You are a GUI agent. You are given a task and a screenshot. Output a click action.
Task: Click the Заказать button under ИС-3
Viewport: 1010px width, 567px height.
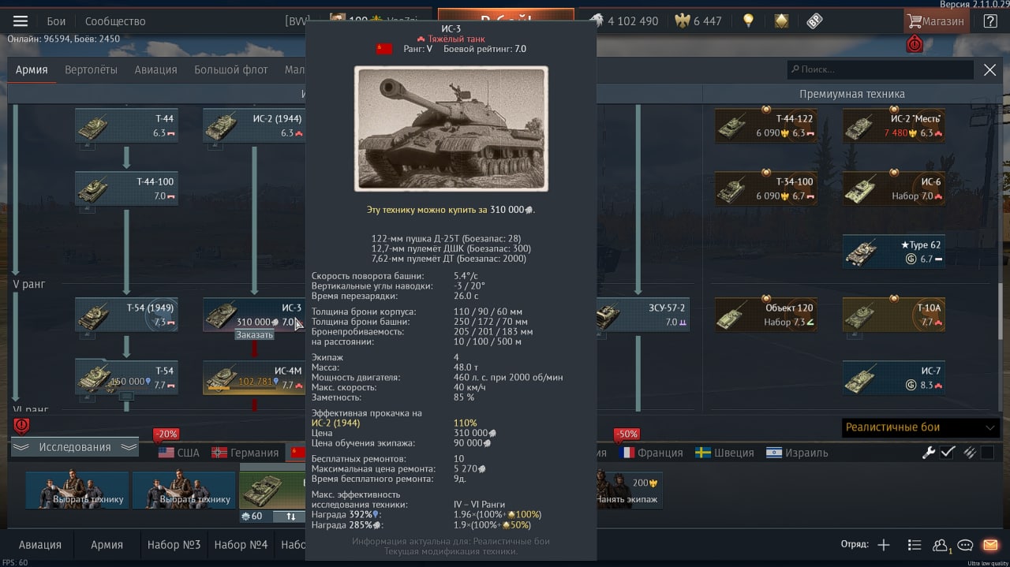click(254, 335)
